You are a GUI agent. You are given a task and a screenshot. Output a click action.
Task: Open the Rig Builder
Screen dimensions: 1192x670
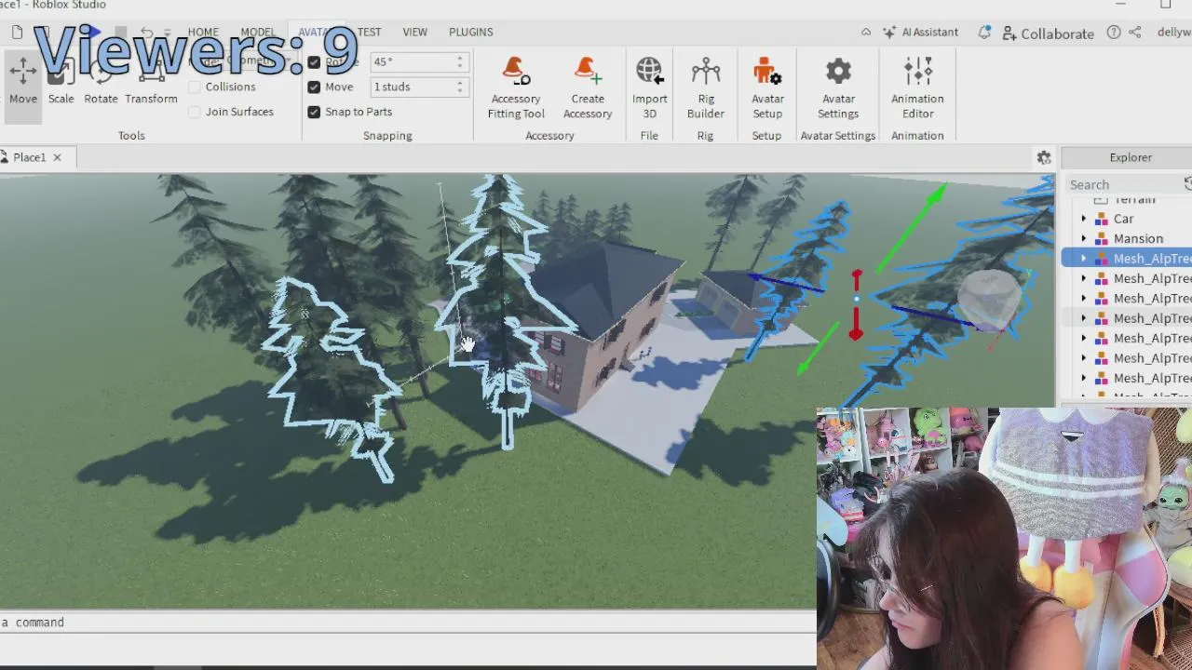[x=706, y=87]
